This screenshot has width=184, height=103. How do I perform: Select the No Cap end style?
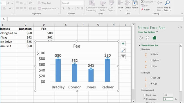click(151, 78)
